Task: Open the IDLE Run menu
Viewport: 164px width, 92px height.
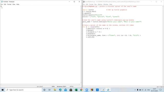Action: click(x=96, y=4)
